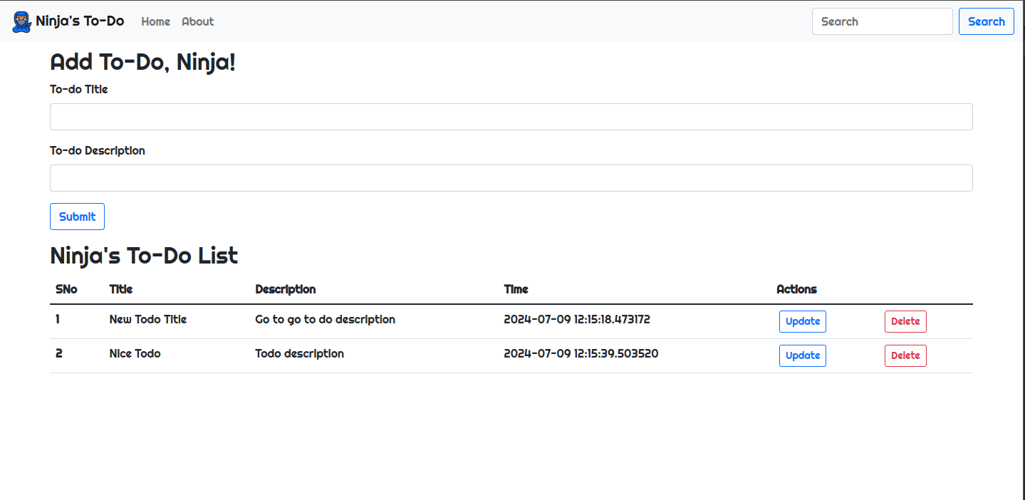Submit the new to-do form
The width and height of the screenshot is (1025, 500).
click(x=77, y=217)
